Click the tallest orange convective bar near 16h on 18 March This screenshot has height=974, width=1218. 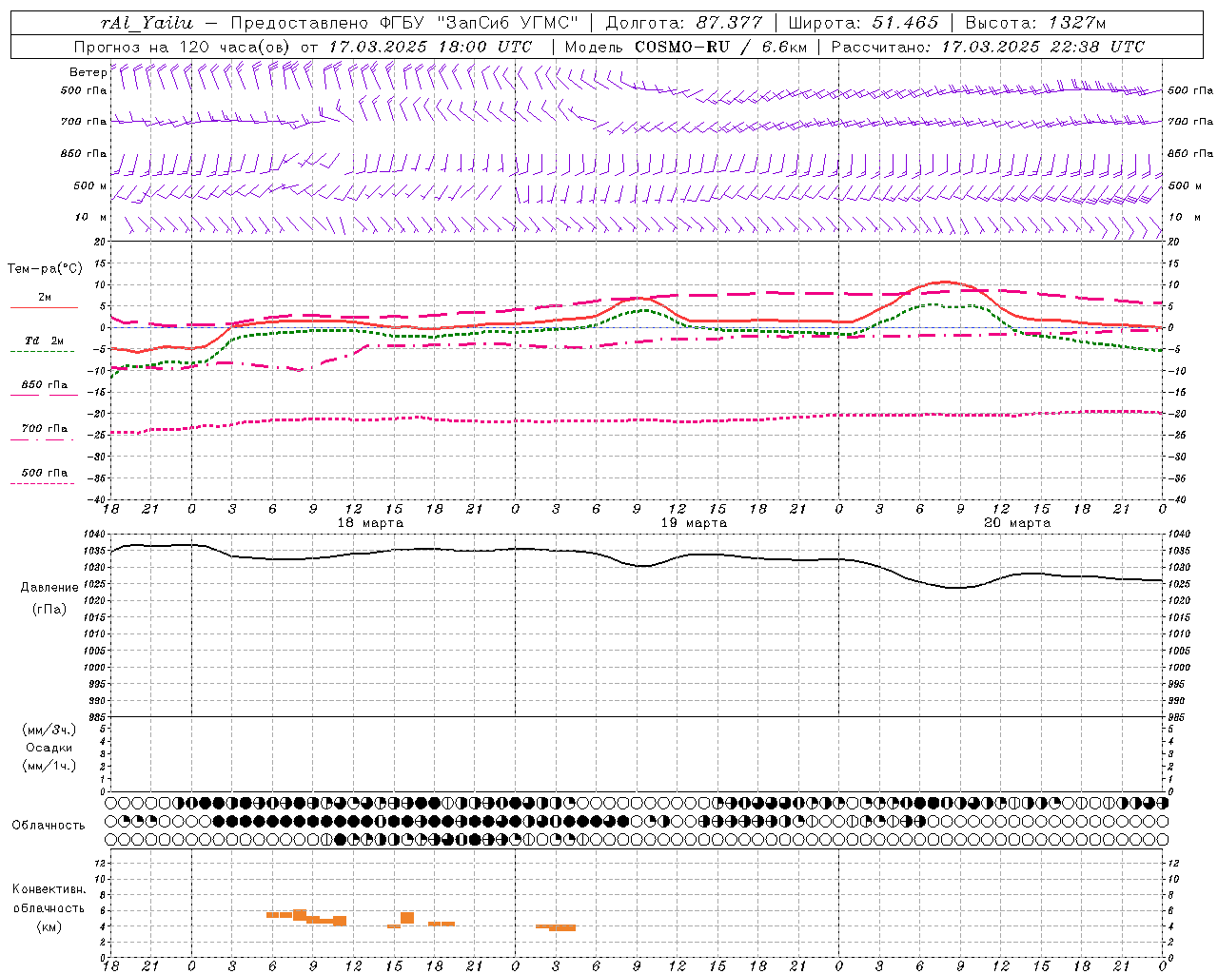pyautogui.click(x=407, y=918)
